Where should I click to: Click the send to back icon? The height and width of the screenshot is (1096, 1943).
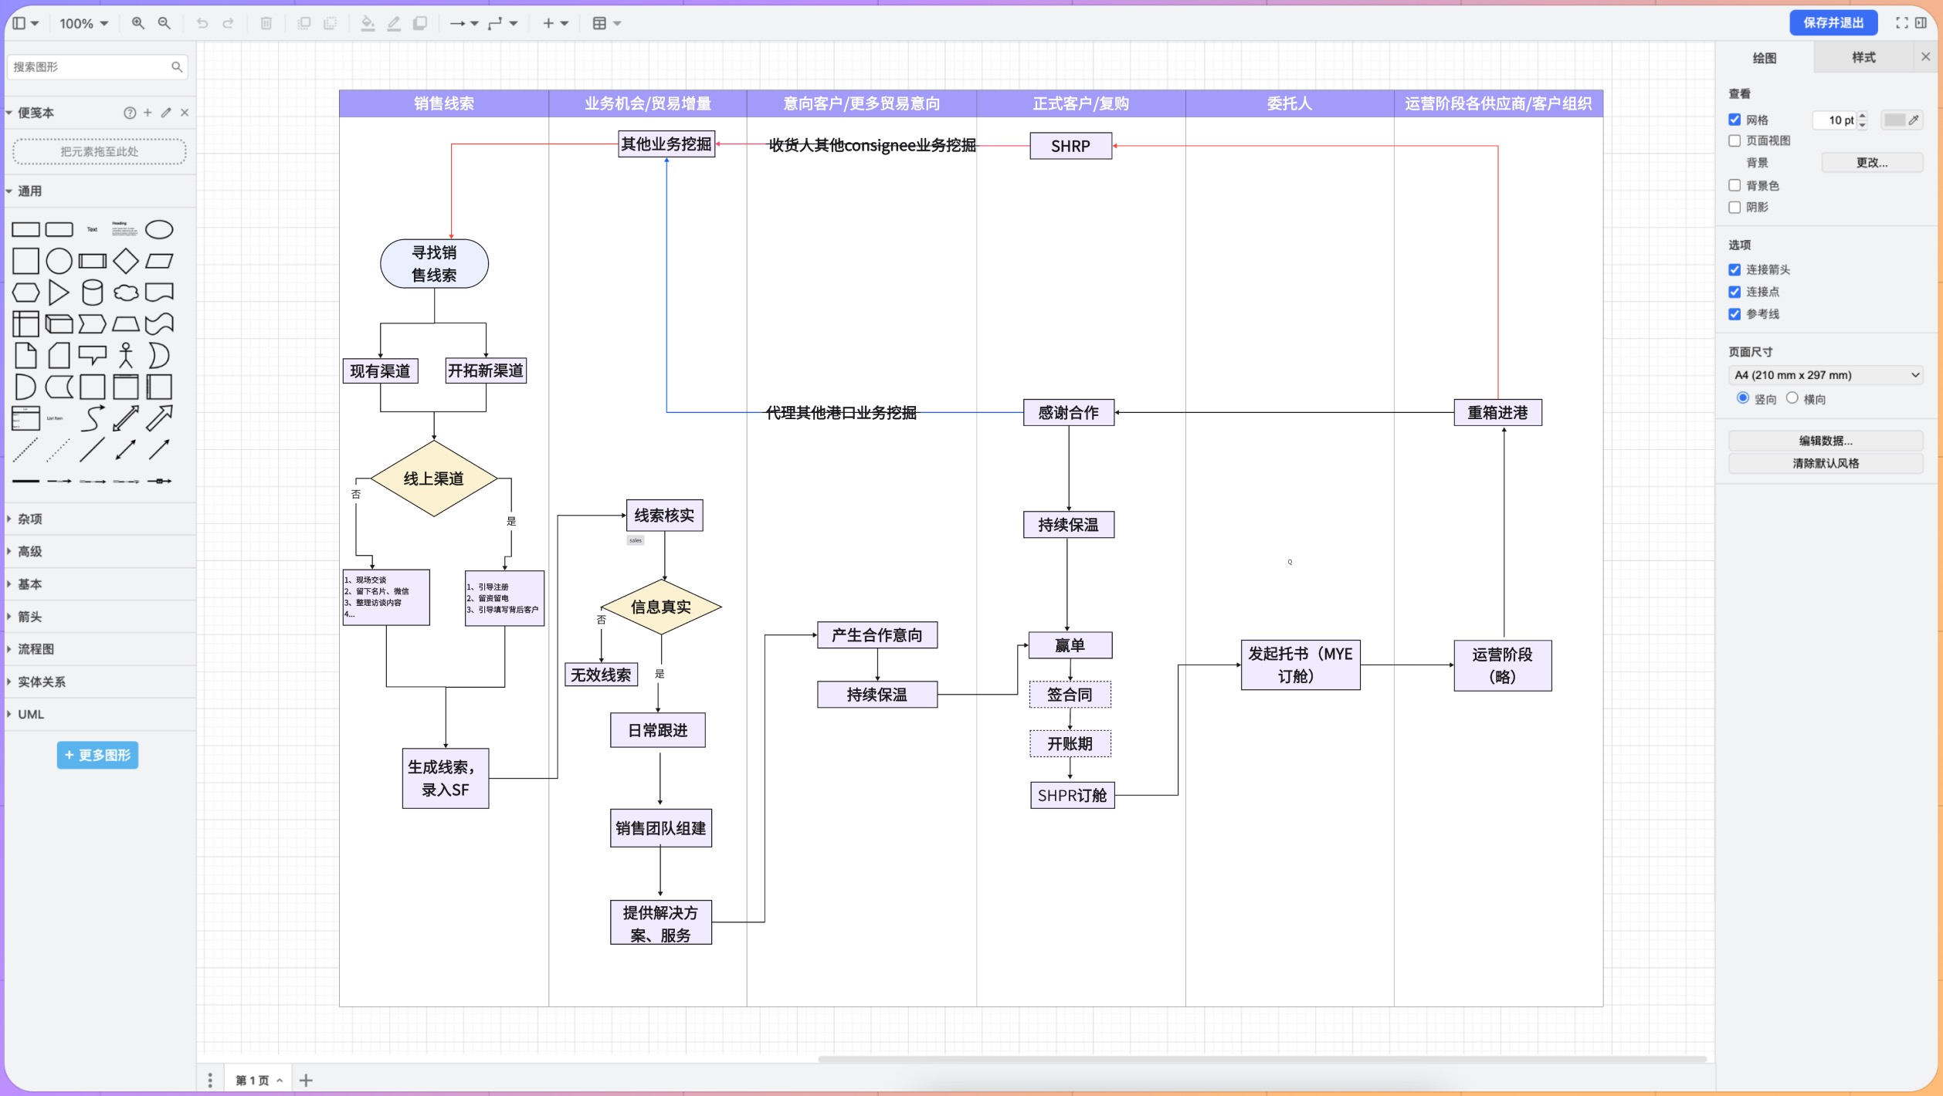tap(331, 23)
